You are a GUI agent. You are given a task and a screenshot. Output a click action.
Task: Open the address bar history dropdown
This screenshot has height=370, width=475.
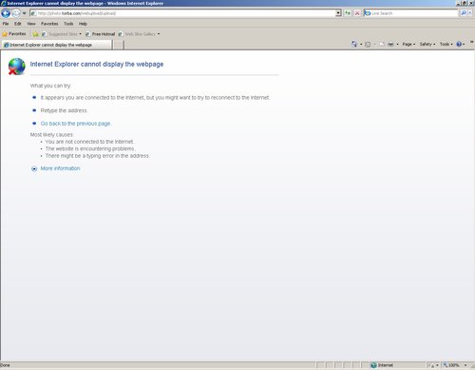click(x=338, y=13)
